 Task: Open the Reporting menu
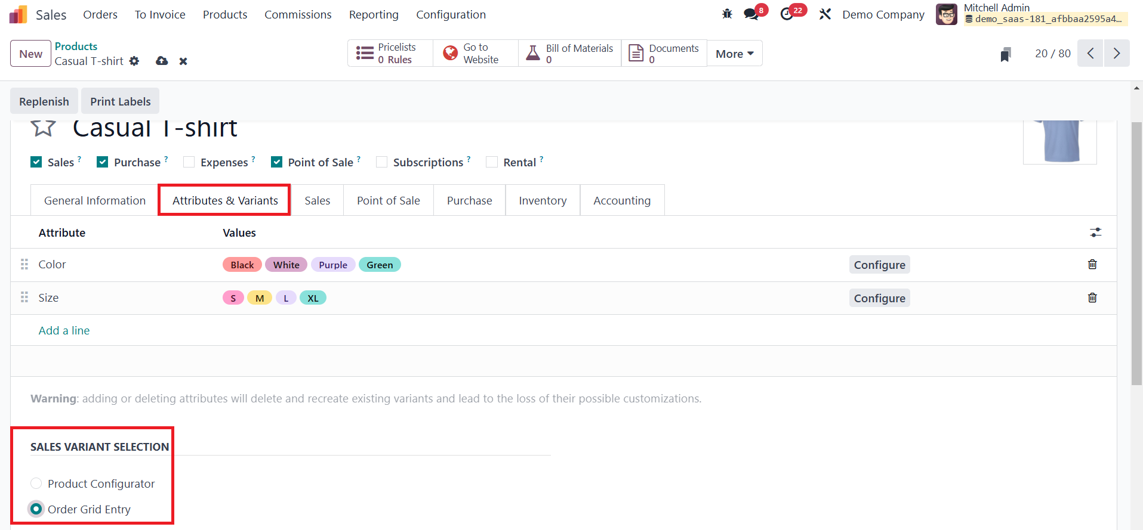(x=374, y=15)
